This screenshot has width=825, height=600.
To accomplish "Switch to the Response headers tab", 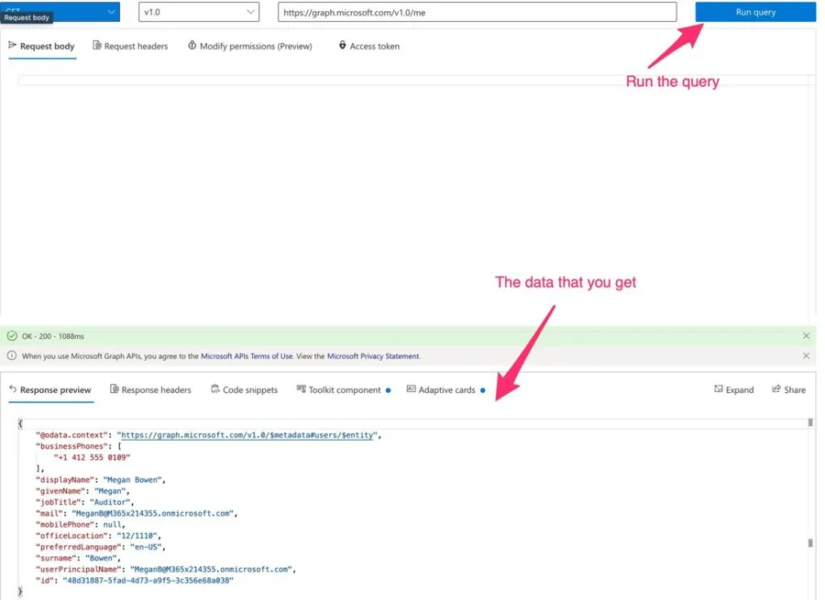I will point(150,389).
